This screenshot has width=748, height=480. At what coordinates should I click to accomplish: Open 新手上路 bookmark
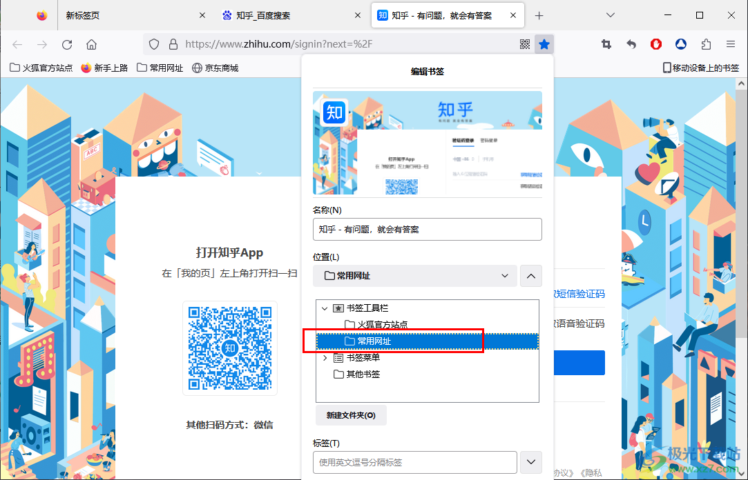(104, 68)
